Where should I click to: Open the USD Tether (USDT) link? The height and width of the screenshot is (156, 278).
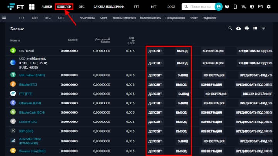tap(32, 75)
